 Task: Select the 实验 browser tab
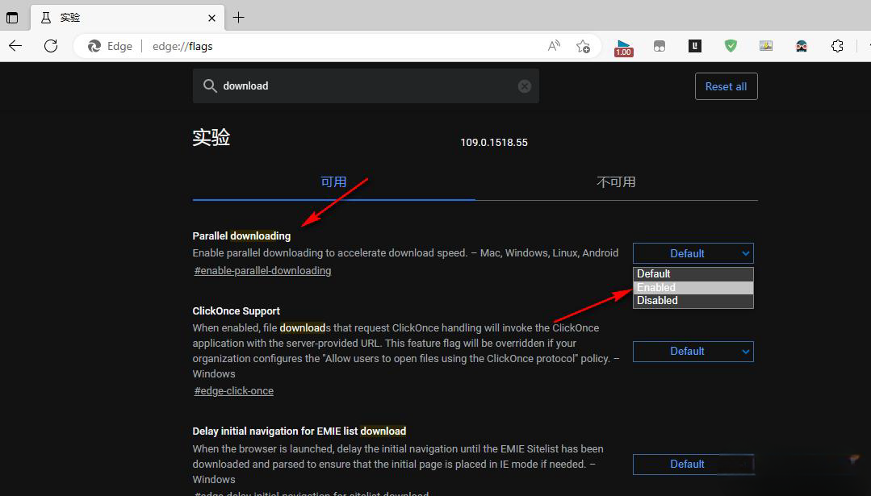[128, 18]
